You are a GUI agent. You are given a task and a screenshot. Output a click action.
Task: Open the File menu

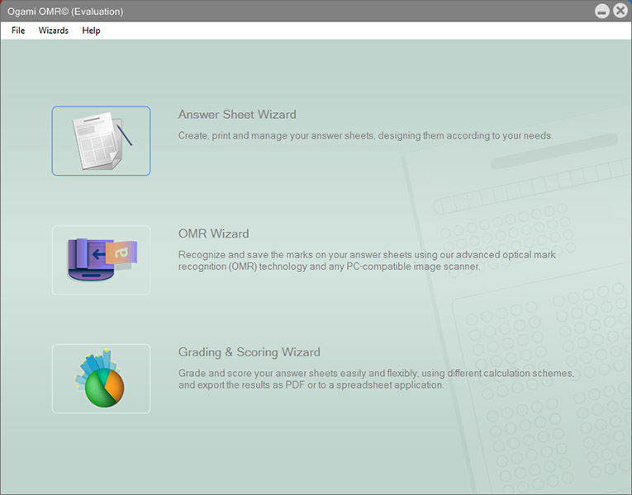18,31
